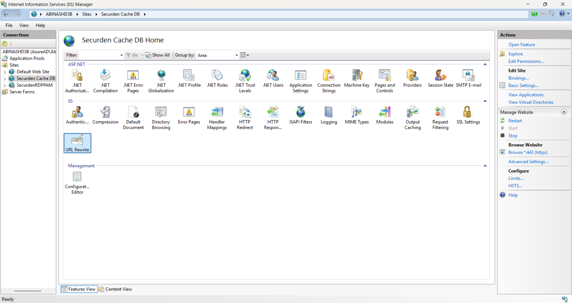Open the Authentication feature icon
The image size is (572, 303).
[77, 115]
